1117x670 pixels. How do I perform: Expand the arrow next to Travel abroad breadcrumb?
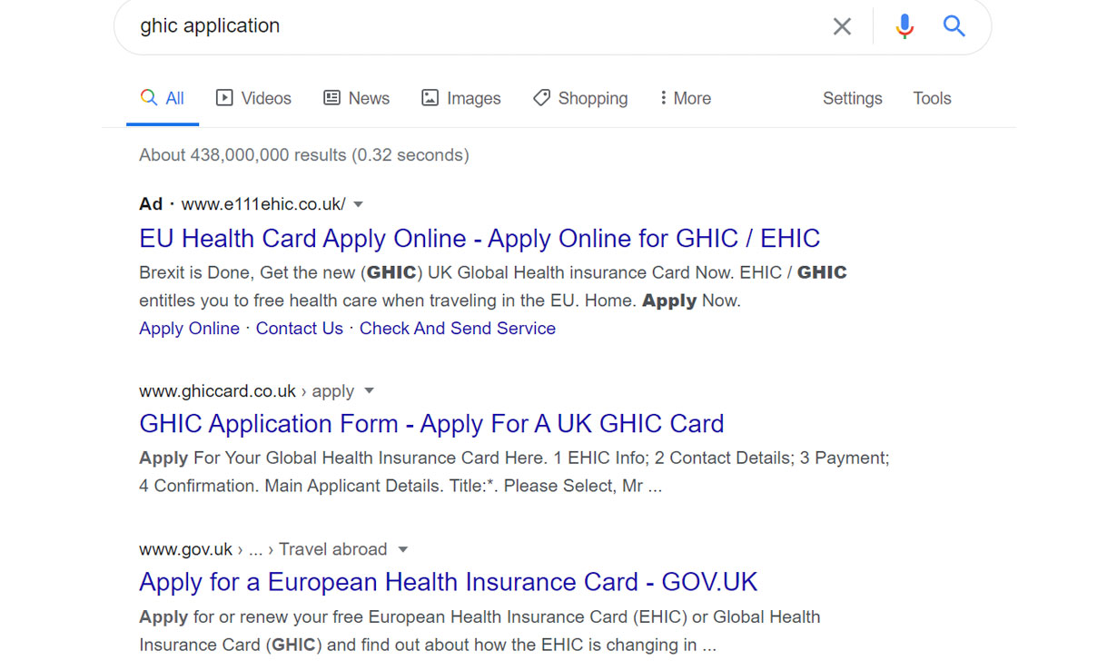point(401,548)
